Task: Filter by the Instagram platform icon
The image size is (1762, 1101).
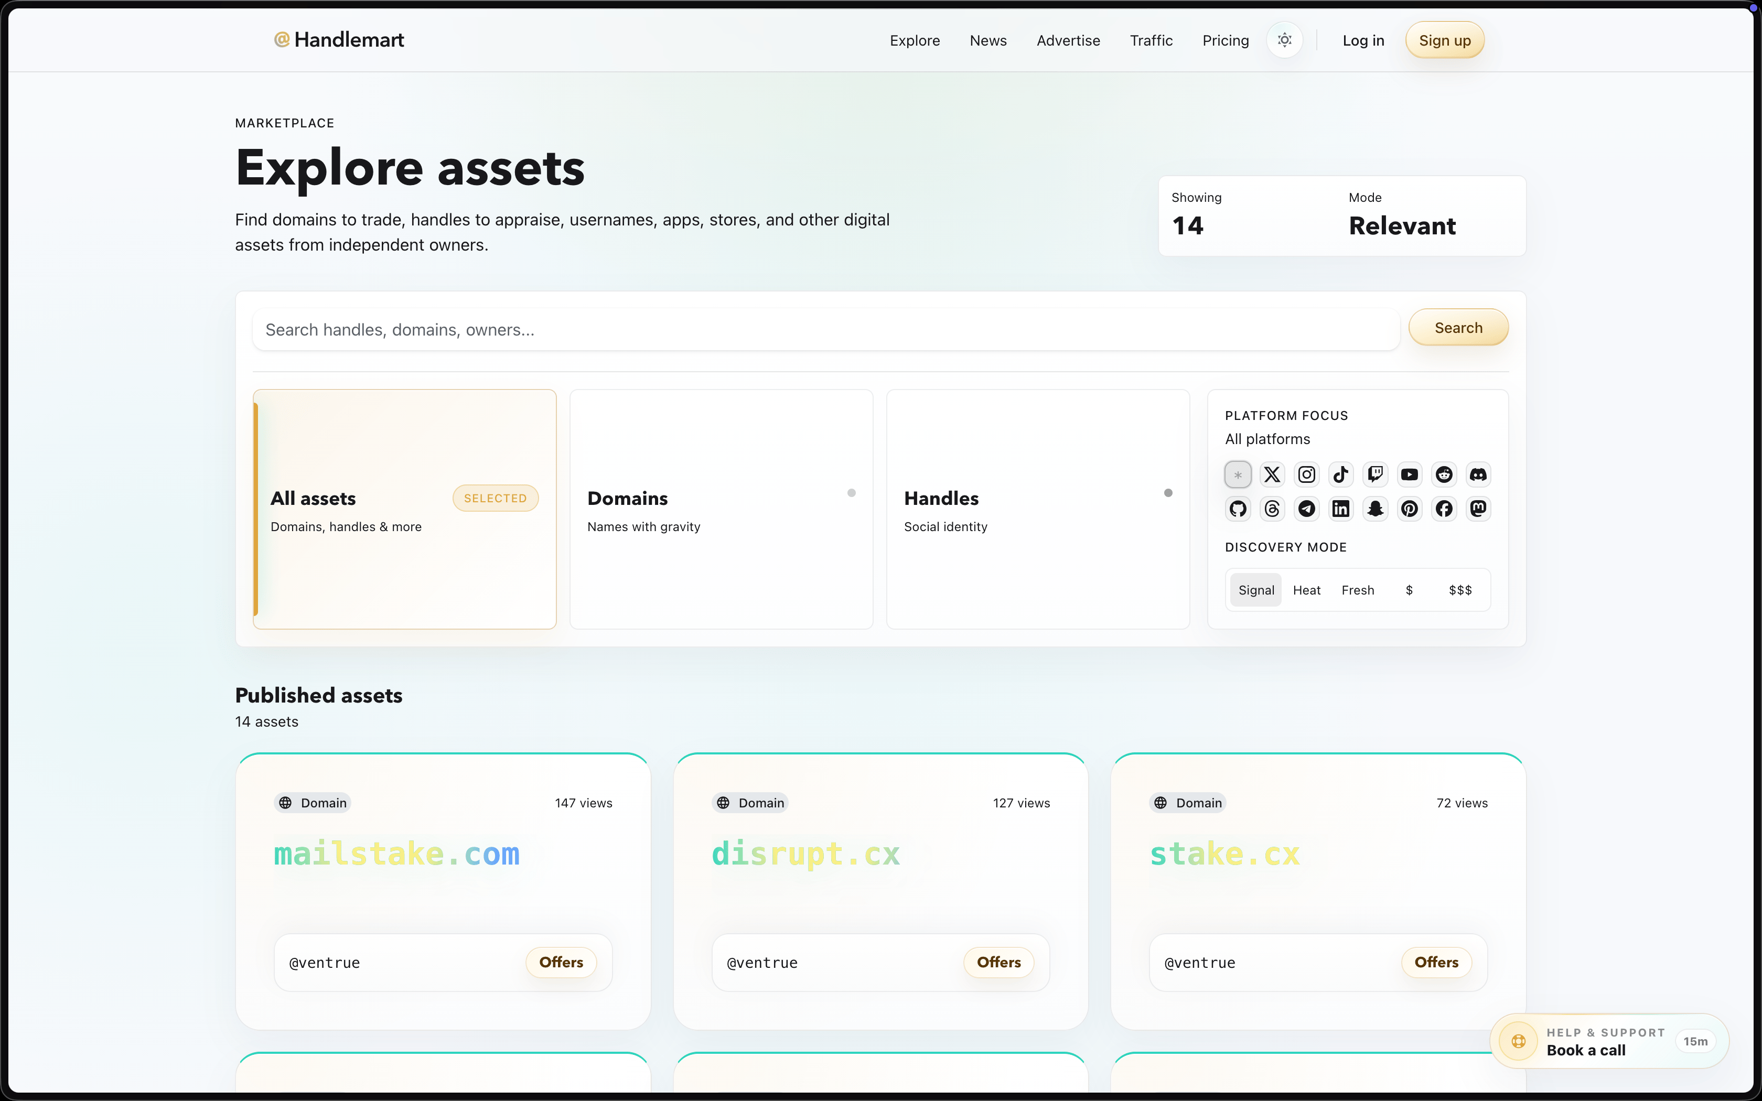Action: point(1307,475)
